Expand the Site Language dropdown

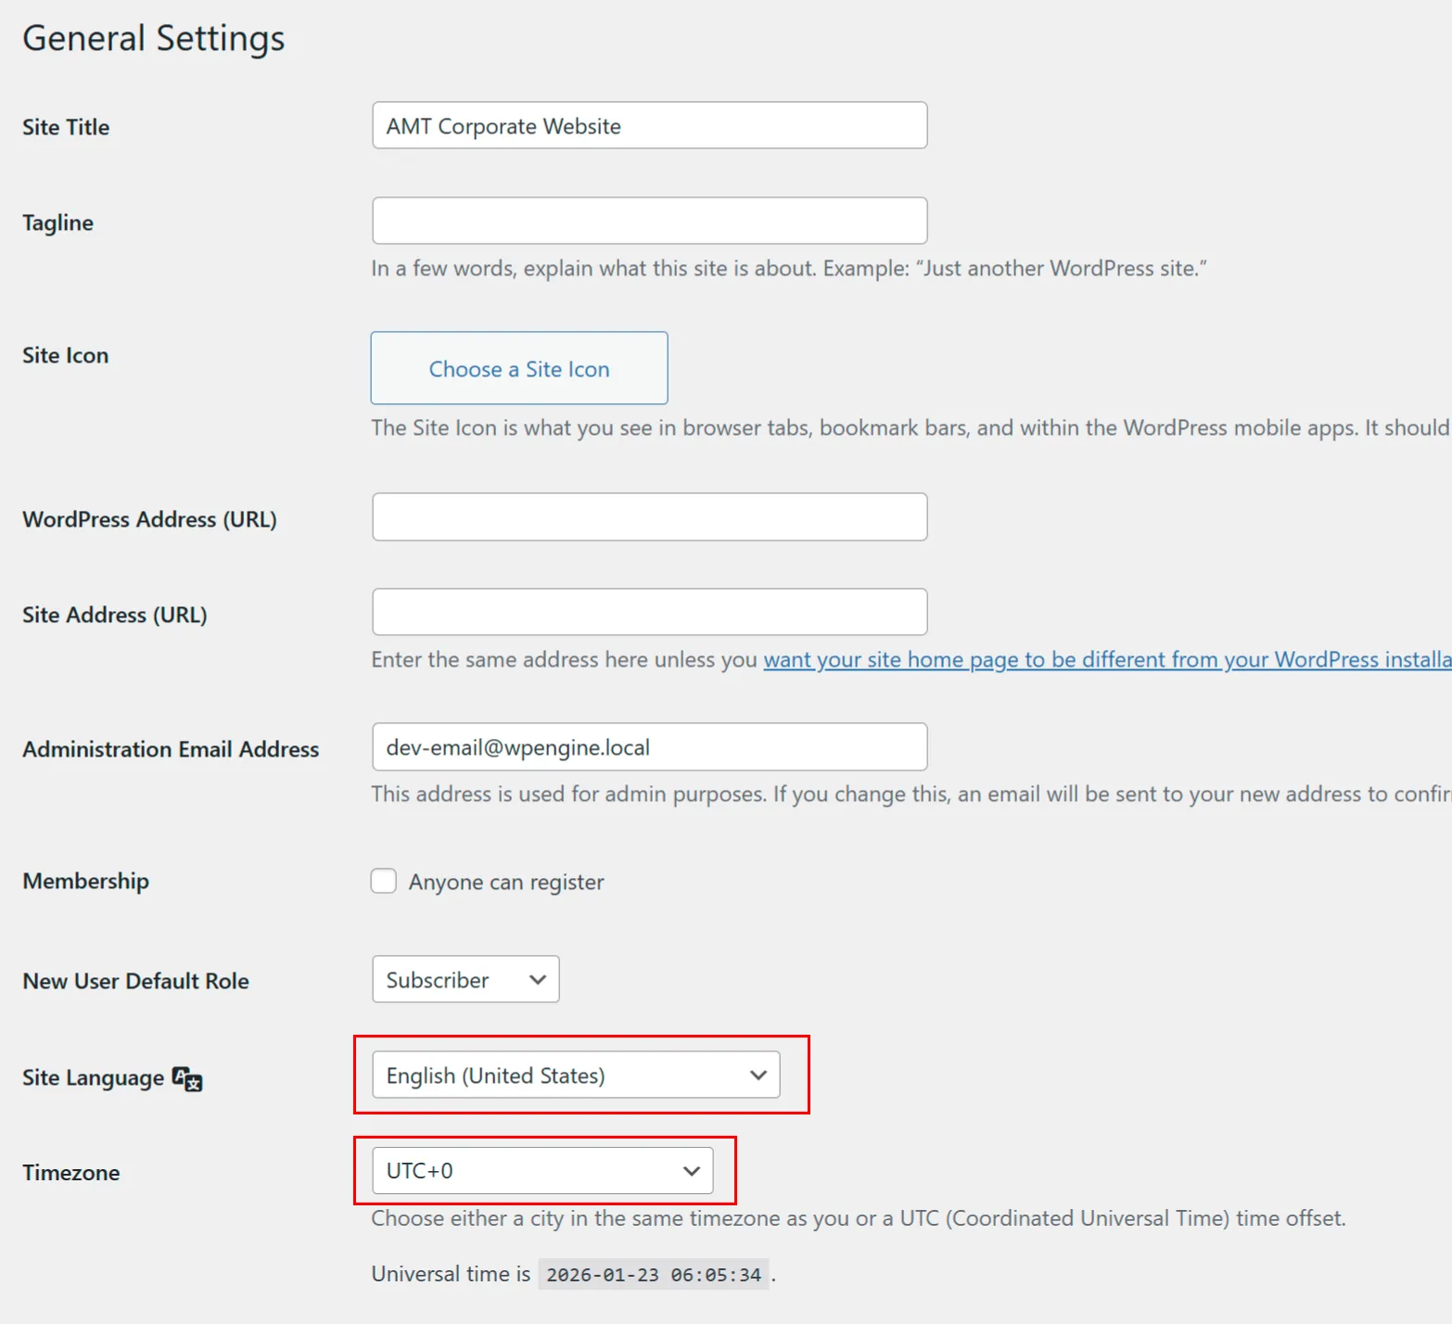(576, 1076)
